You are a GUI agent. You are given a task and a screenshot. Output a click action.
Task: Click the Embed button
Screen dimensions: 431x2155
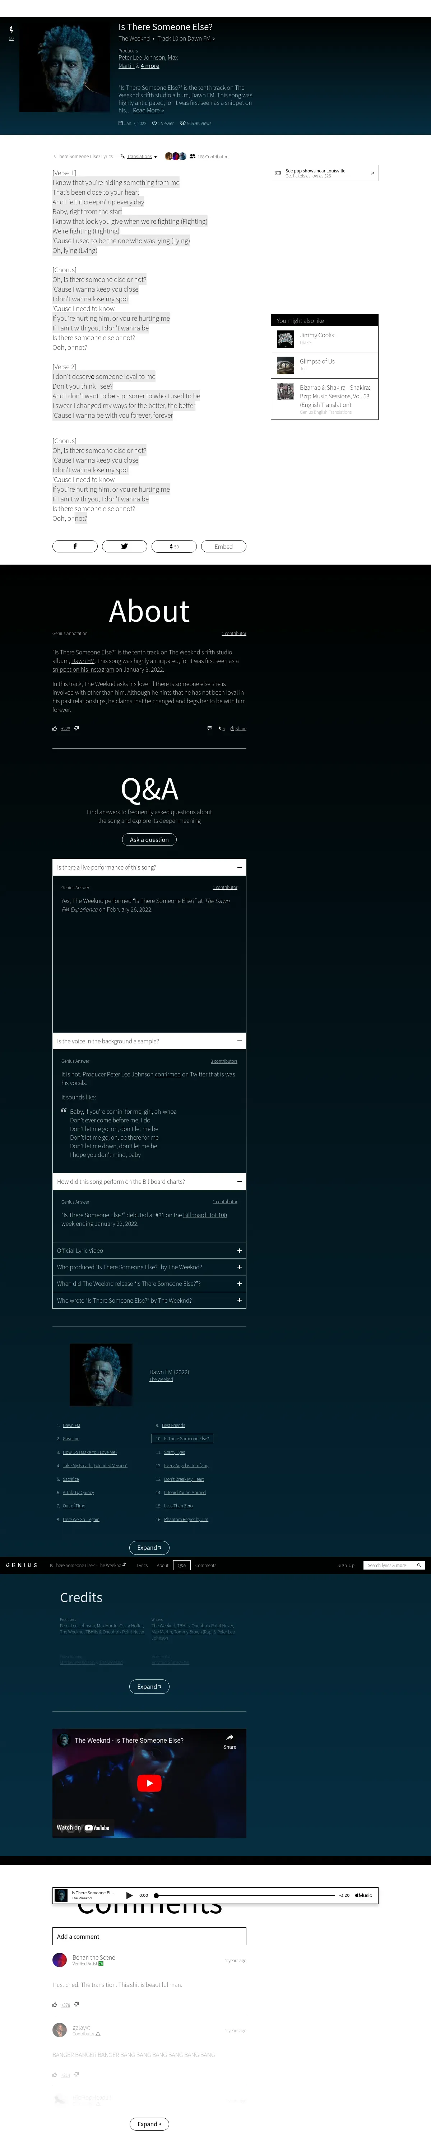tap(223, 546)
